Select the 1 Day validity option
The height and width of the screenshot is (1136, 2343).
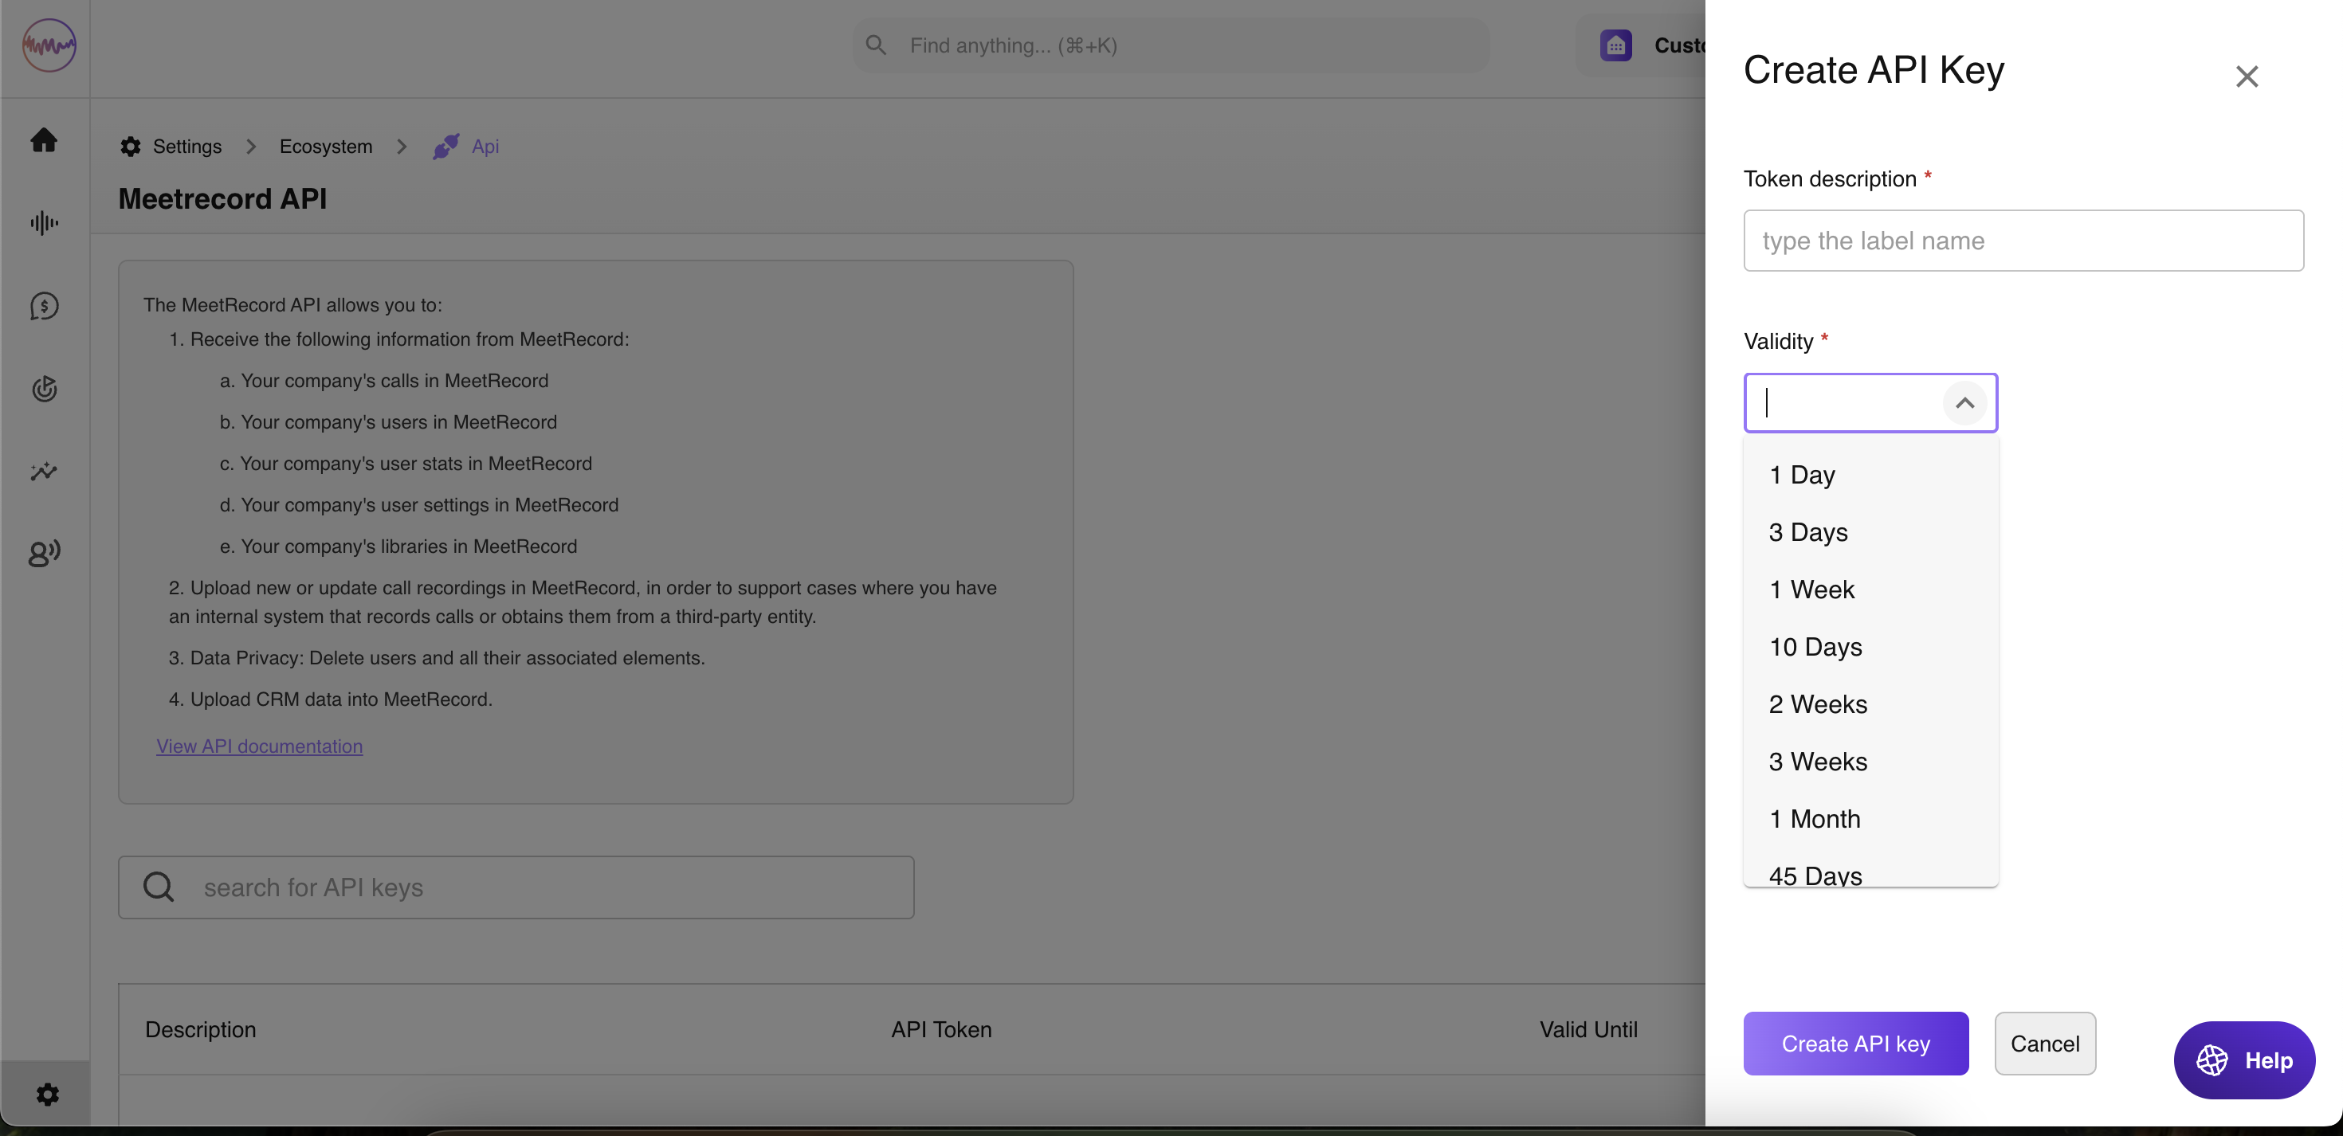(1802, 475)
